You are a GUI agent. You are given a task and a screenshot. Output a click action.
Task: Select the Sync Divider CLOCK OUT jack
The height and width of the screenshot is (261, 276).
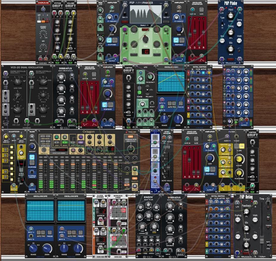[x=167, y=185]
